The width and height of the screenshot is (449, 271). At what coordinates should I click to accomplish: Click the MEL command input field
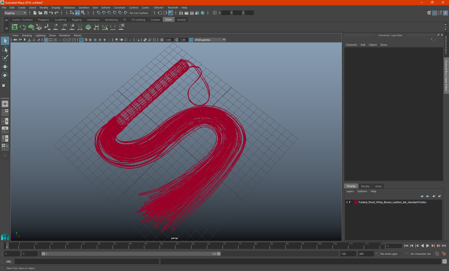[x=87, y=261]
